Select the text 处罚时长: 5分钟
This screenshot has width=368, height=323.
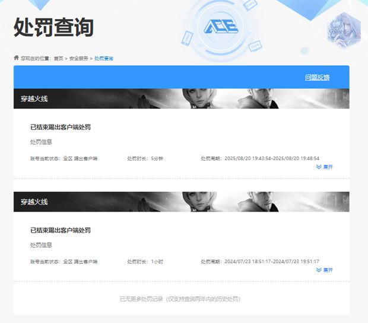click(x=145, y=158)
